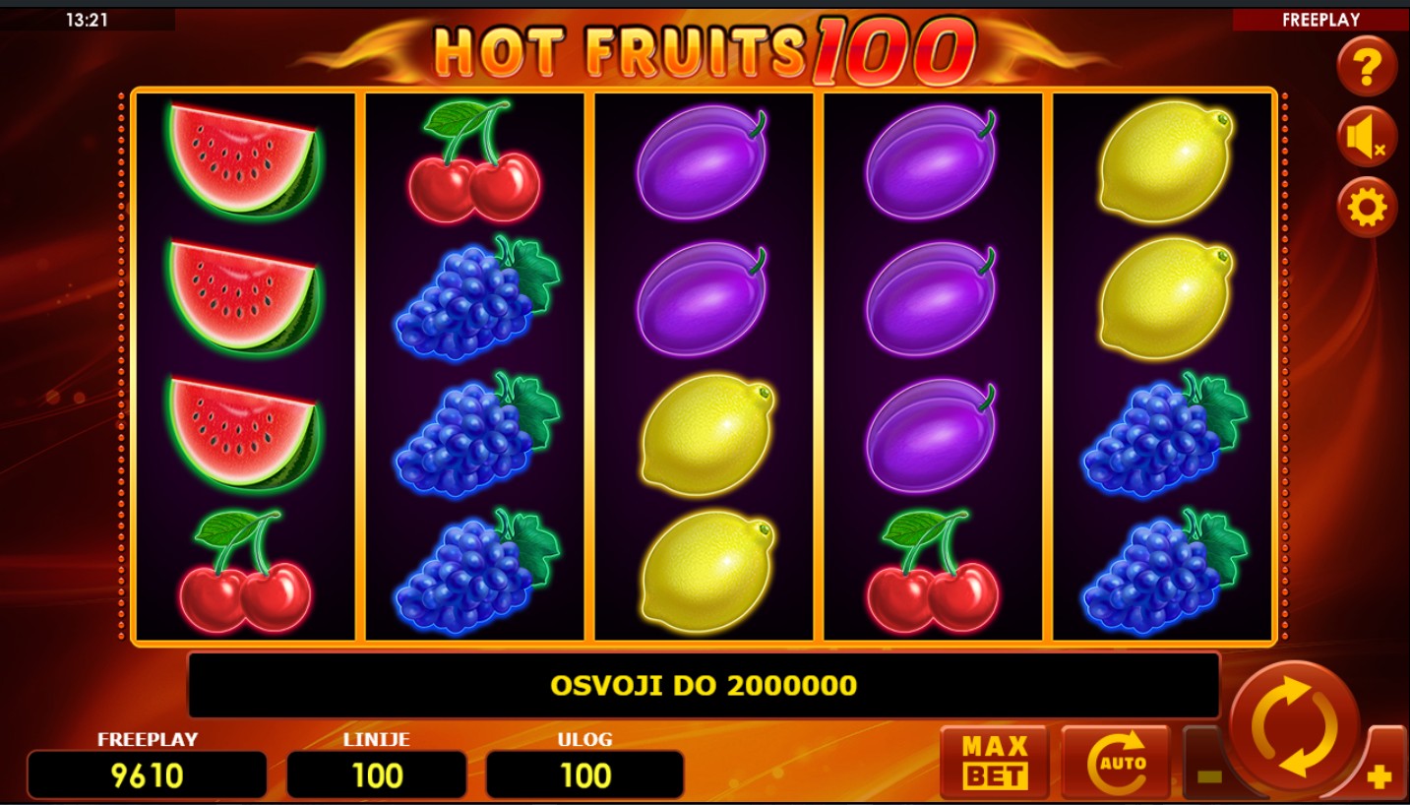Click the top lemon in the fifth reel
The image size is (1410, 805).
click(1166, 160)
